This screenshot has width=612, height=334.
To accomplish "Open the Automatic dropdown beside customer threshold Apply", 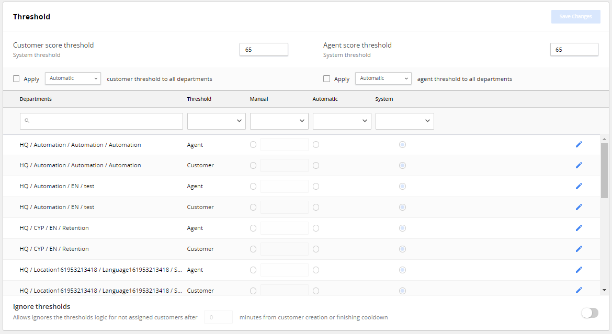I will click(73, 78).
